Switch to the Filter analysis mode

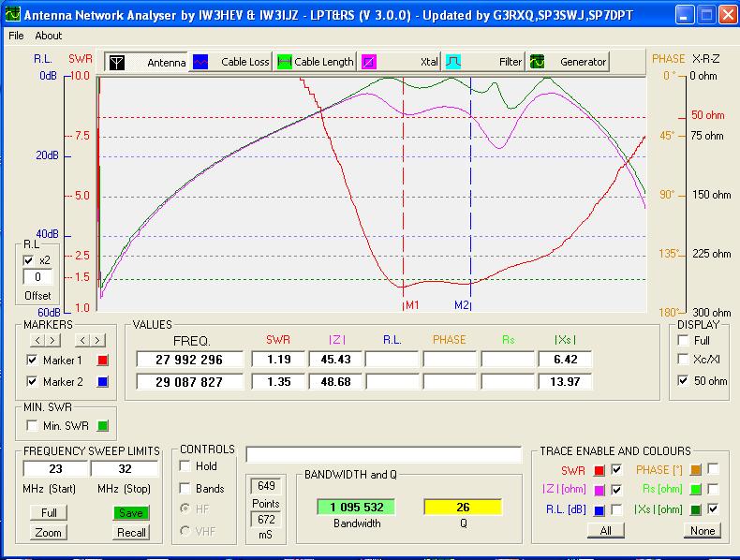point(453,63)
